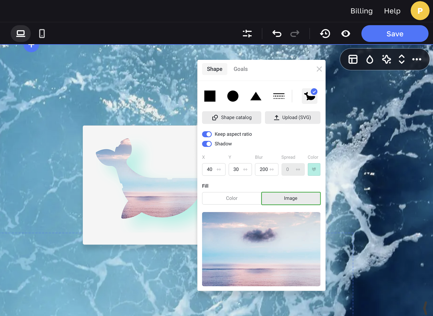Preview page with eye icon
The image size is (433, 316).
[x=346, y=34]
